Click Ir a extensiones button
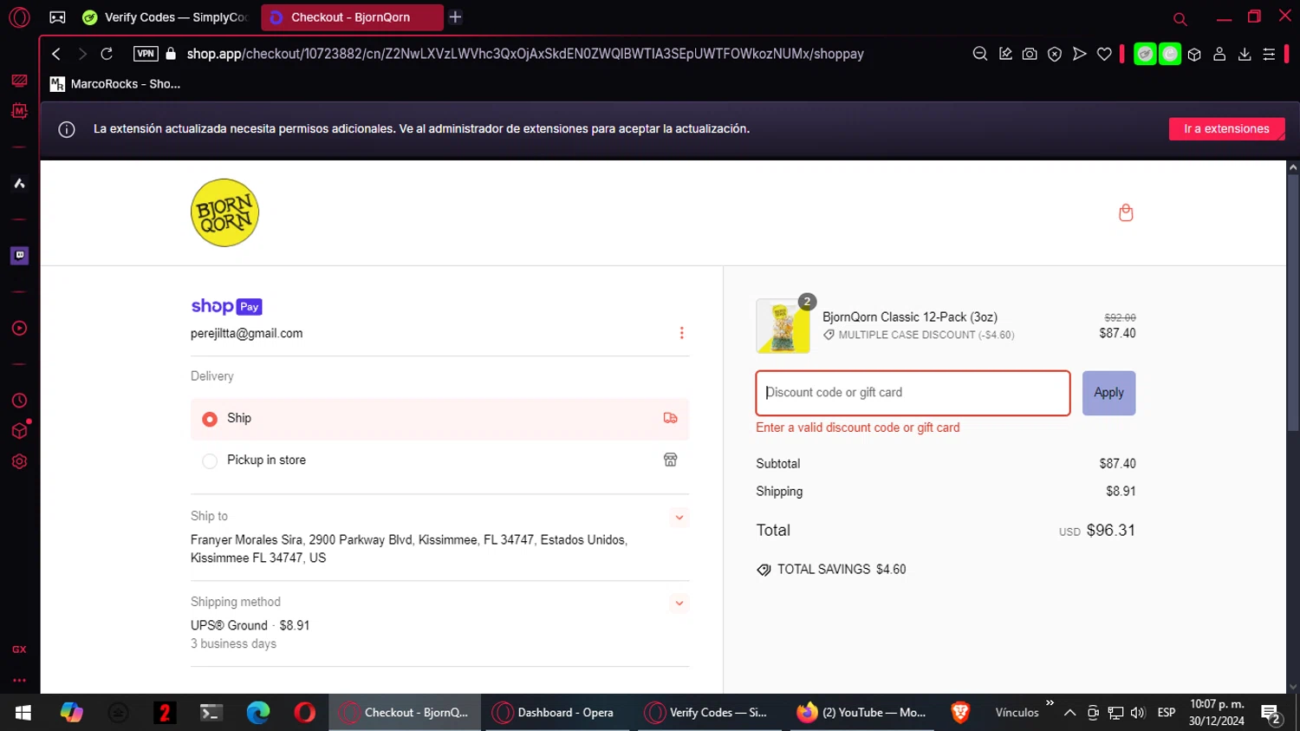 1226,128
